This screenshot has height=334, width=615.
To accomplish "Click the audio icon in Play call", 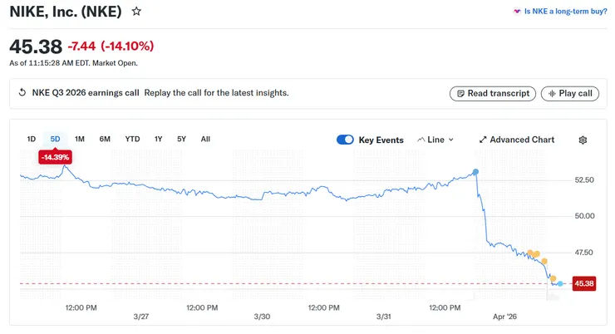I will point(550,94).
